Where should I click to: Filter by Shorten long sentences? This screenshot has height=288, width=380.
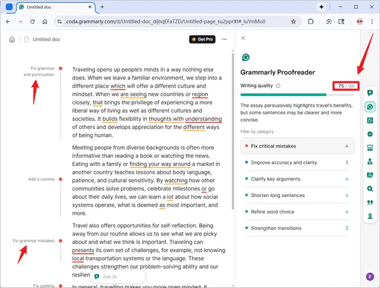297,195
